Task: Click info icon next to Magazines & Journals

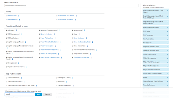Action: point(91,54)
